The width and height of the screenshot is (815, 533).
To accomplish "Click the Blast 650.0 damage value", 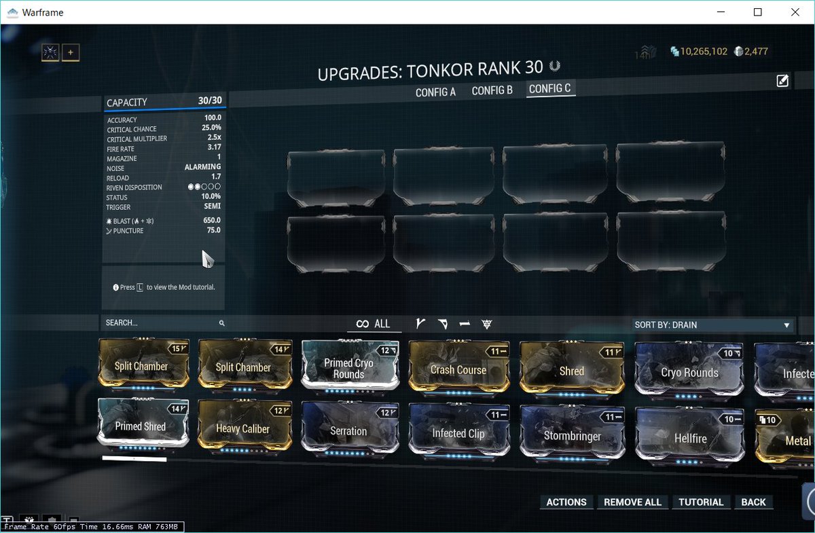I will [212, 221].
